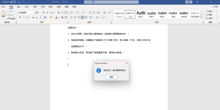
Task: Toggle Bold formatting
Action: [20, 17]
